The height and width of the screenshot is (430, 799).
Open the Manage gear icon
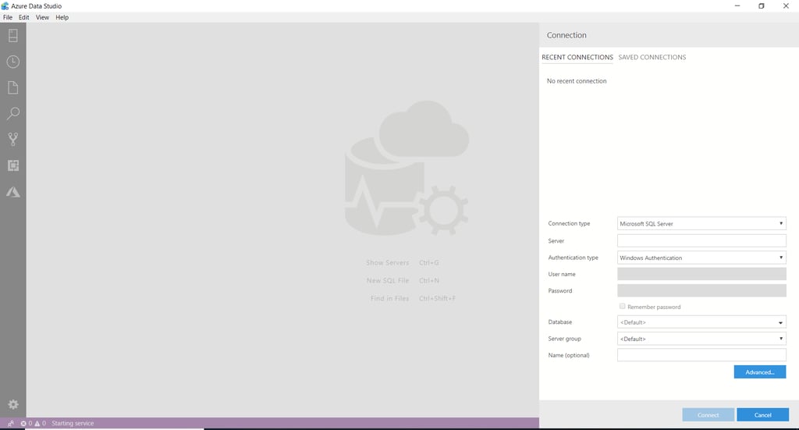13,404
